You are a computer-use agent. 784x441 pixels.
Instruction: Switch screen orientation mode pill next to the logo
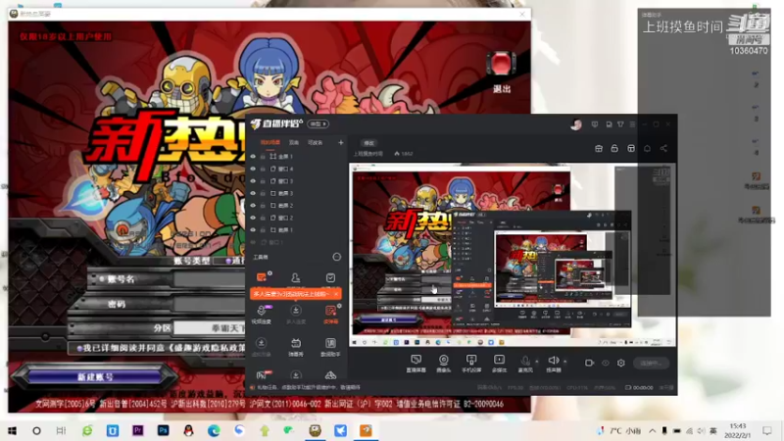318,124
